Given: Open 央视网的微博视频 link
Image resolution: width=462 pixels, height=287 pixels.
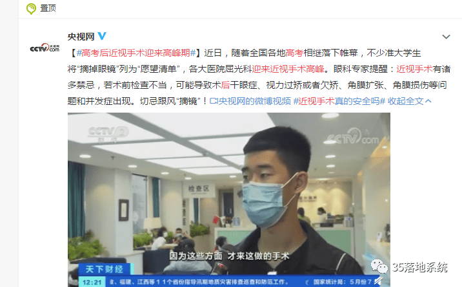Looking at the screenshot, I should click(x=255, y=101).
